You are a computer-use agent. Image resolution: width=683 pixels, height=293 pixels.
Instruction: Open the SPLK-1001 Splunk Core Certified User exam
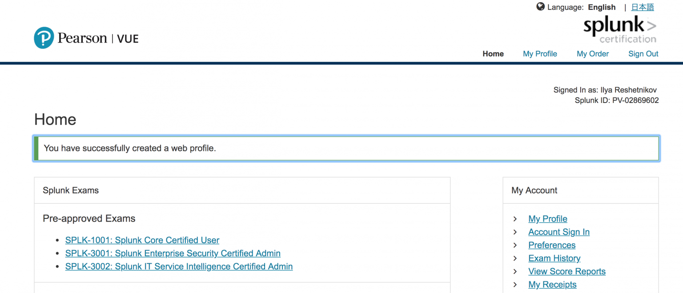(142, 240)
